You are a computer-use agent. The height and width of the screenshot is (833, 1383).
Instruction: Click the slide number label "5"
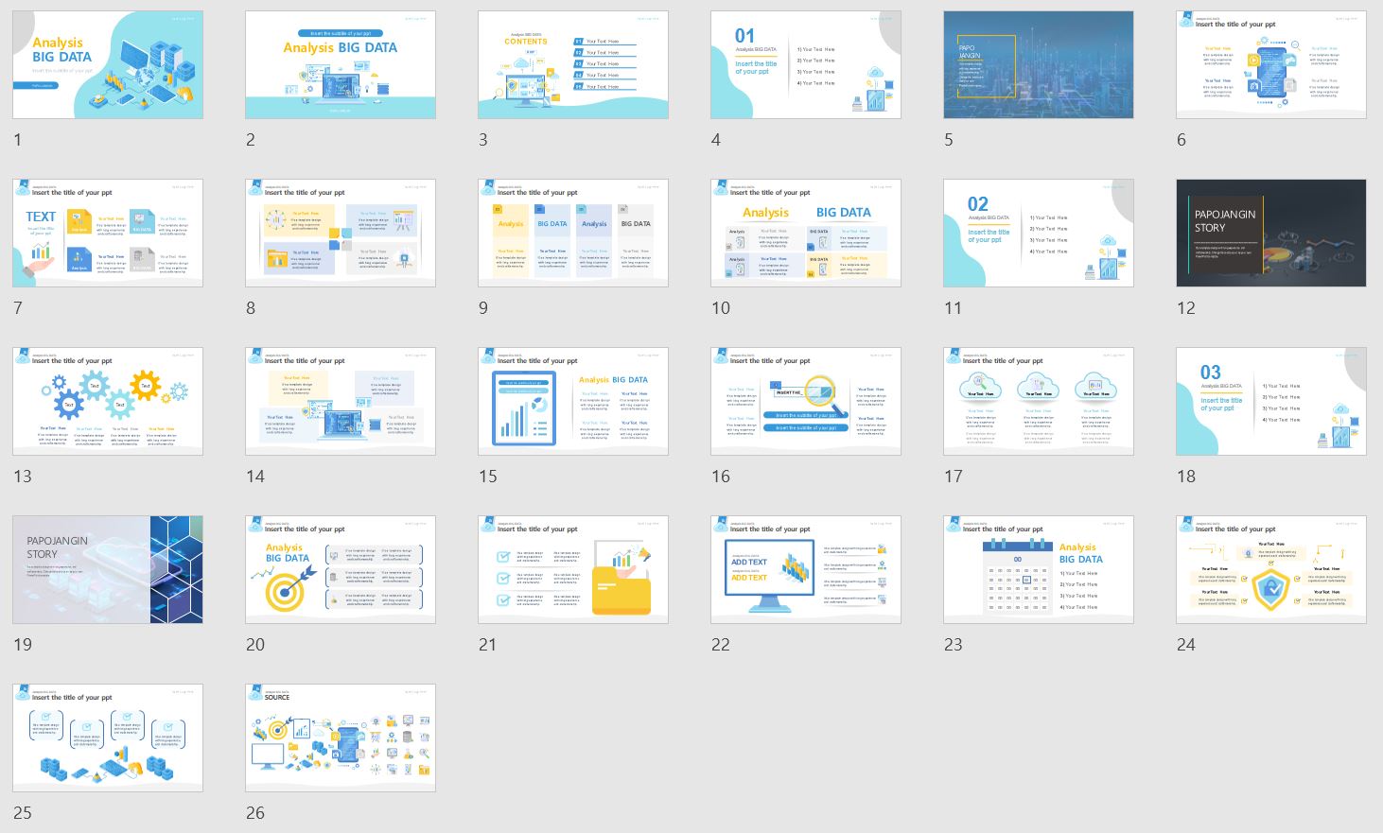948,140
